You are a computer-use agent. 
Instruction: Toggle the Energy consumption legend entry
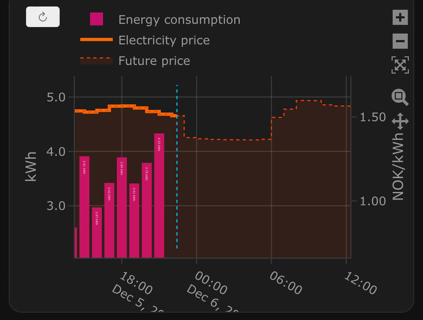pyautogui.click(x=179, y=20)
